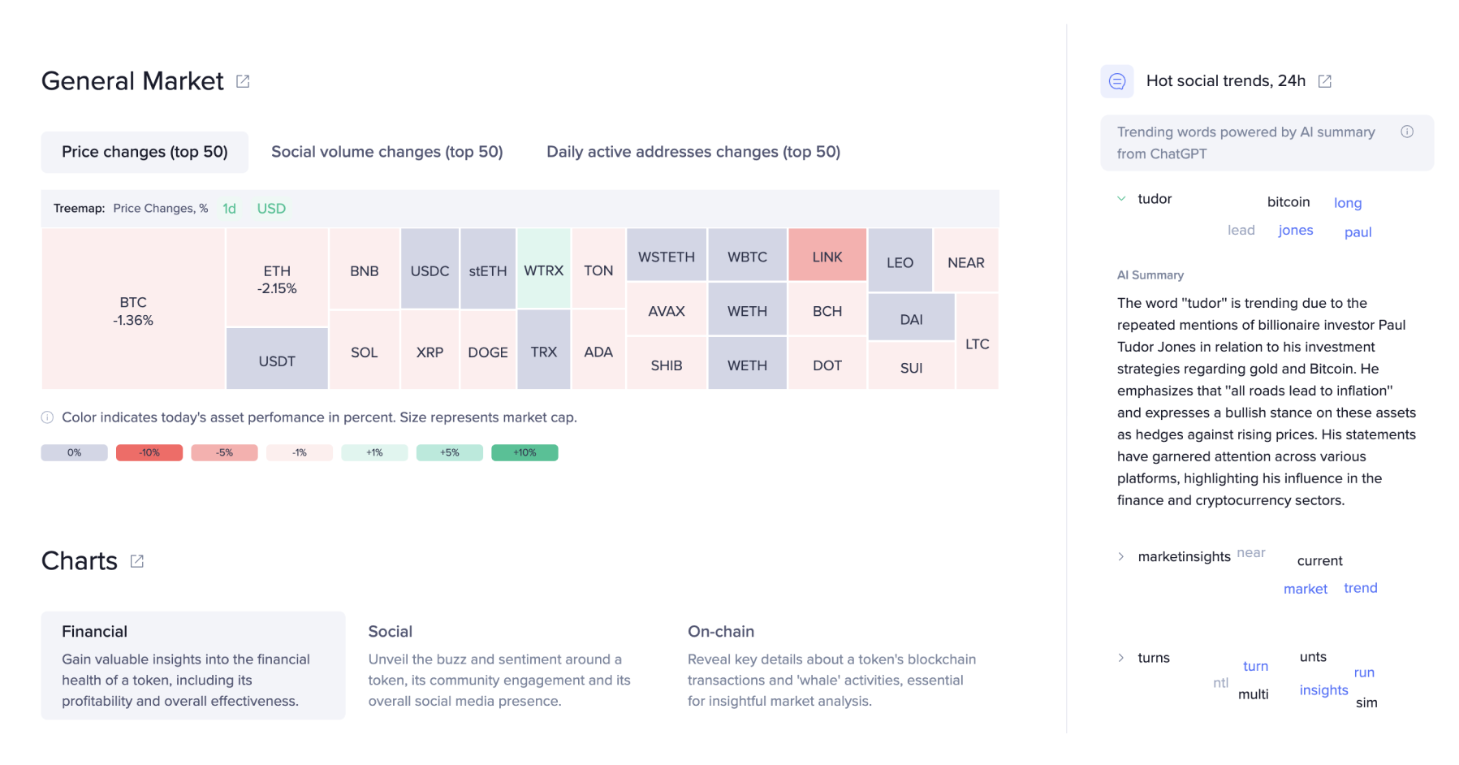The height and width of the screenshot is (765, 1459).
Task: Click the LINK treemap tile
Action: click(x=827, y=256)
